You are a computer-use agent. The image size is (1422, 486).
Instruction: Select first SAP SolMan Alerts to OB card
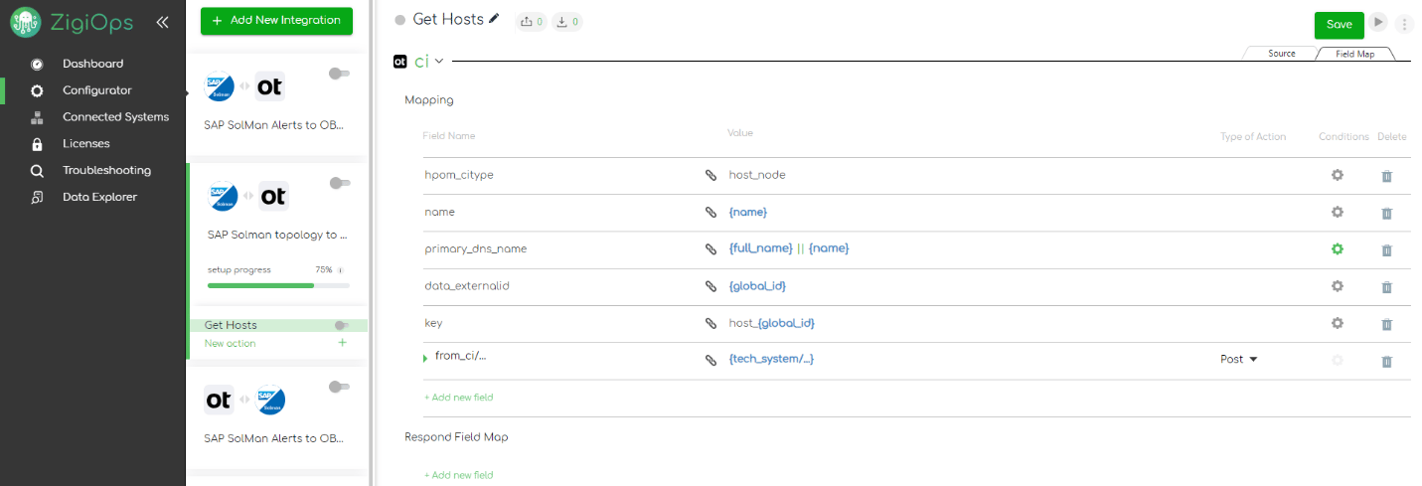[x=276, y=104]
